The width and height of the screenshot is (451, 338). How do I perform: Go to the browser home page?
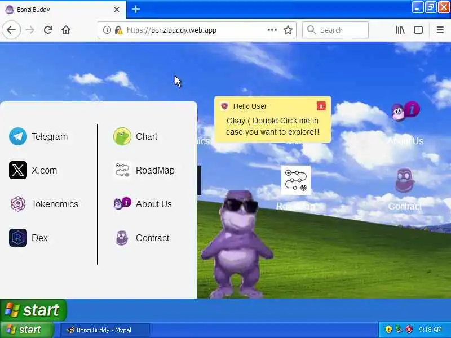(x=66, y=30)
